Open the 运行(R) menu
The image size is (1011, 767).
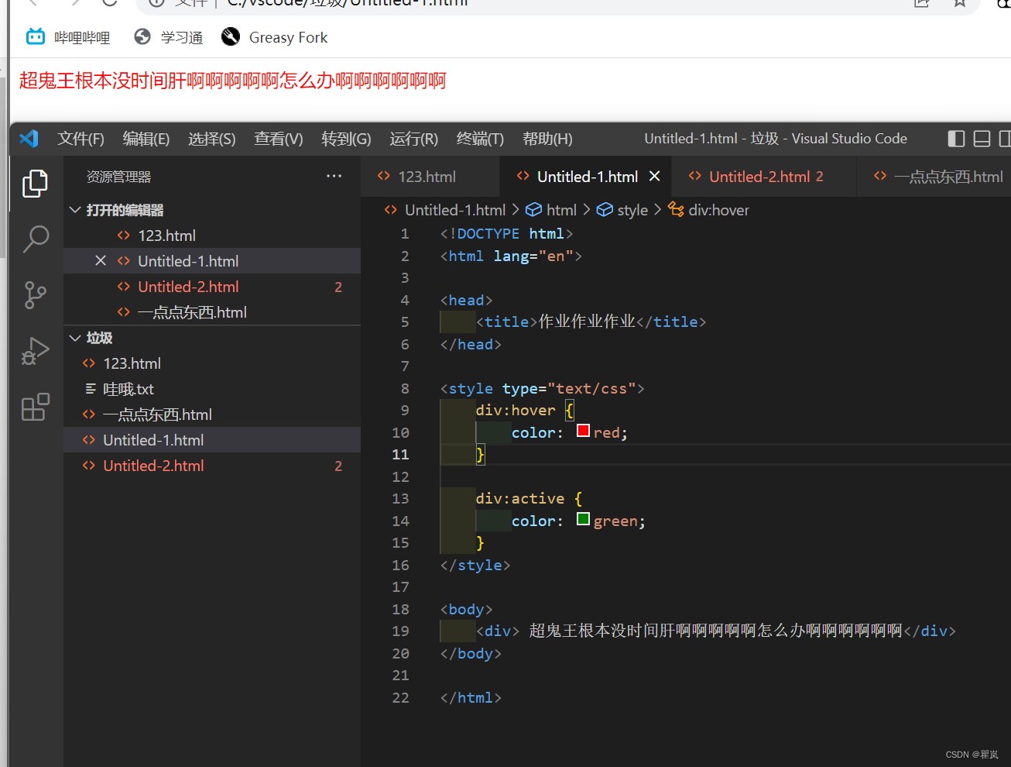coord(413,139)
